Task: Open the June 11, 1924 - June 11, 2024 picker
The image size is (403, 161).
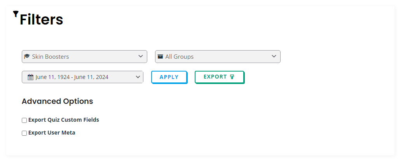Action: 82,77
